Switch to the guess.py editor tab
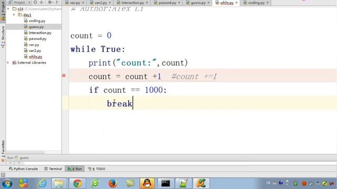 (x=198, y=3)
